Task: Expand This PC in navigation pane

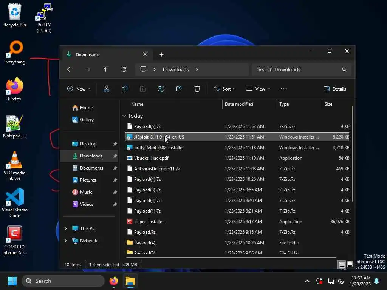Action: (x=65, y=228)
